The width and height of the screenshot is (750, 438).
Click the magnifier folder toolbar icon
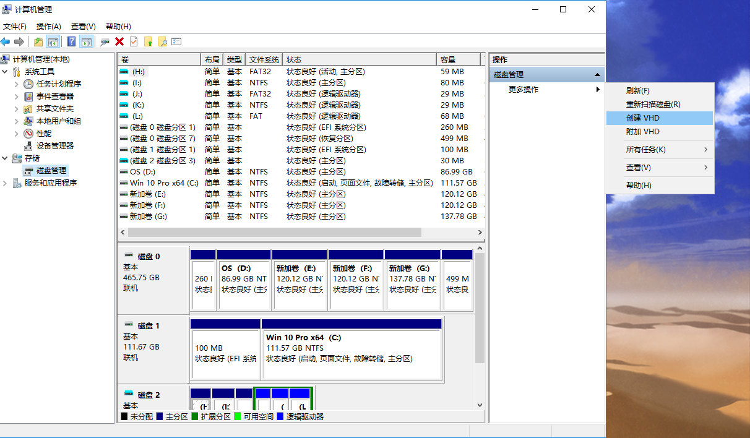click(x=162, y=41)
